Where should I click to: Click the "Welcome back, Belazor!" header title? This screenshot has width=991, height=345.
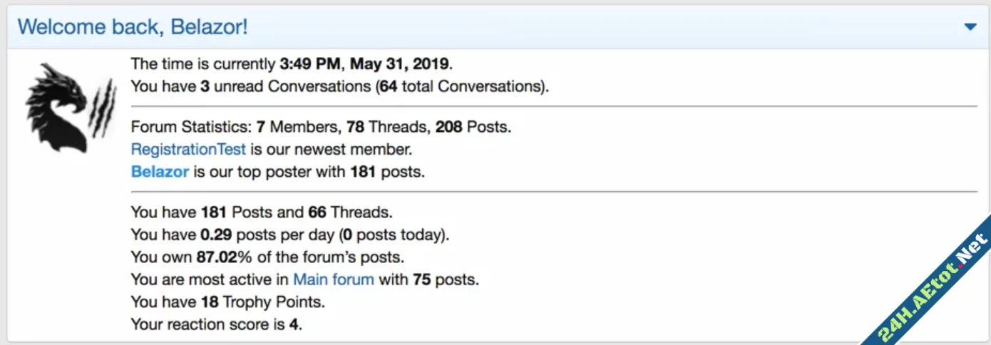[x=133, y=27]
